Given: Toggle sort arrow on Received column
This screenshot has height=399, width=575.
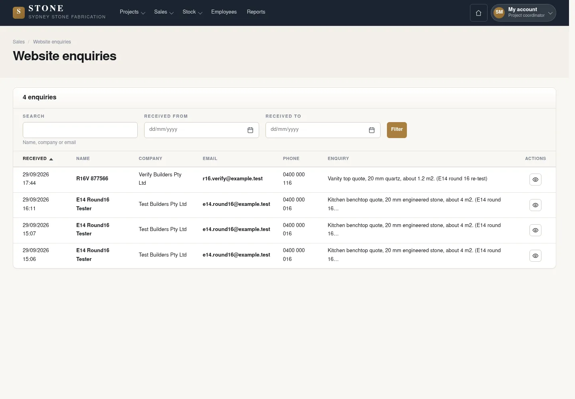Looking at the screenshot, I should pyautogui.click(x=51, y=159).
